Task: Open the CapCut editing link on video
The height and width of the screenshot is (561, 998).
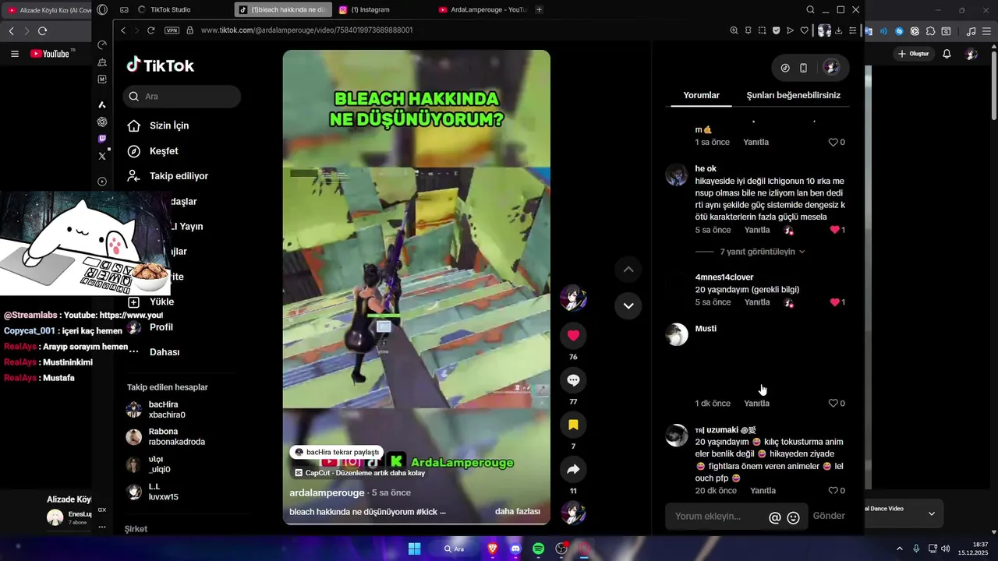Action: tap(359, 473)
